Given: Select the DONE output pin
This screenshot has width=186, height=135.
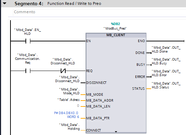Looking at the screenshot, I should (140, 53).
